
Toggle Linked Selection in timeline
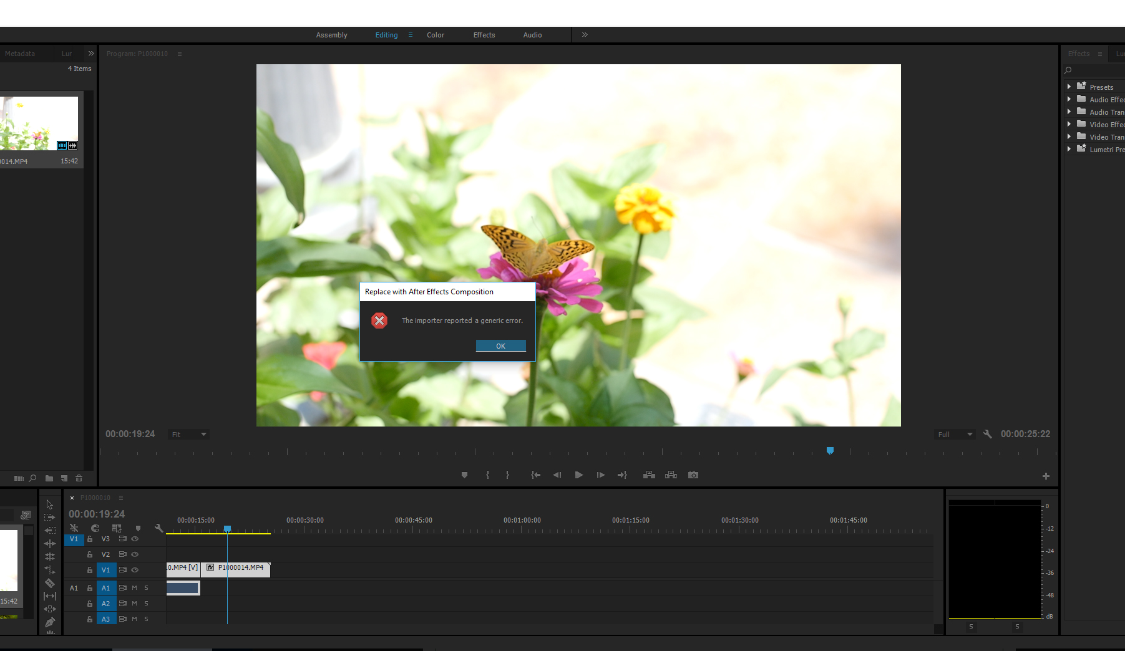[116, 528]
